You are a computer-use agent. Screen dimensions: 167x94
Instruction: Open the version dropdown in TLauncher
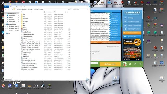pos(97,63)
